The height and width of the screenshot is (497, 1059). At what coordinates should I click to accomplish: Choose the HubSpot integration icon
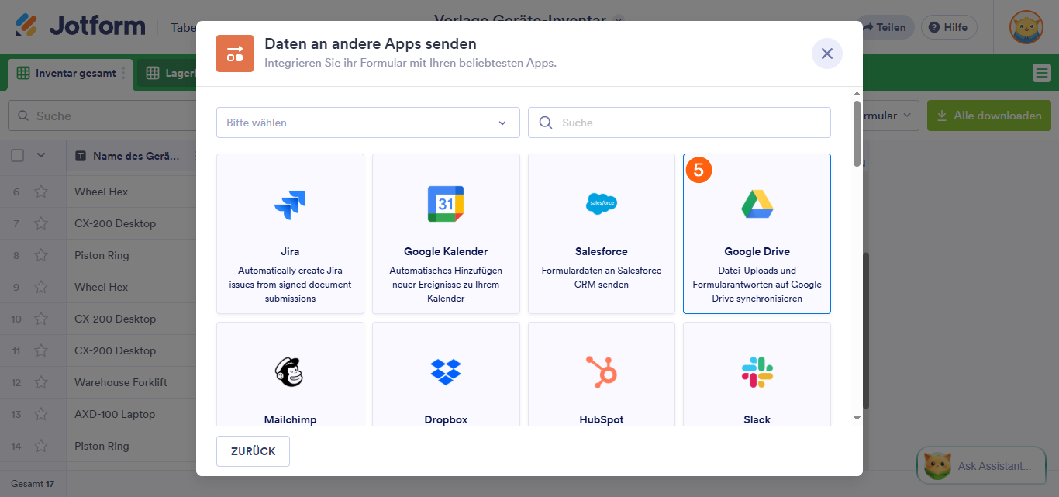(x=601, y=373)
